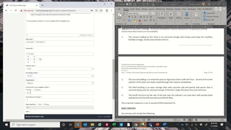
Task: Select the Unknown CCL radio button
Action: click(34, 90)
